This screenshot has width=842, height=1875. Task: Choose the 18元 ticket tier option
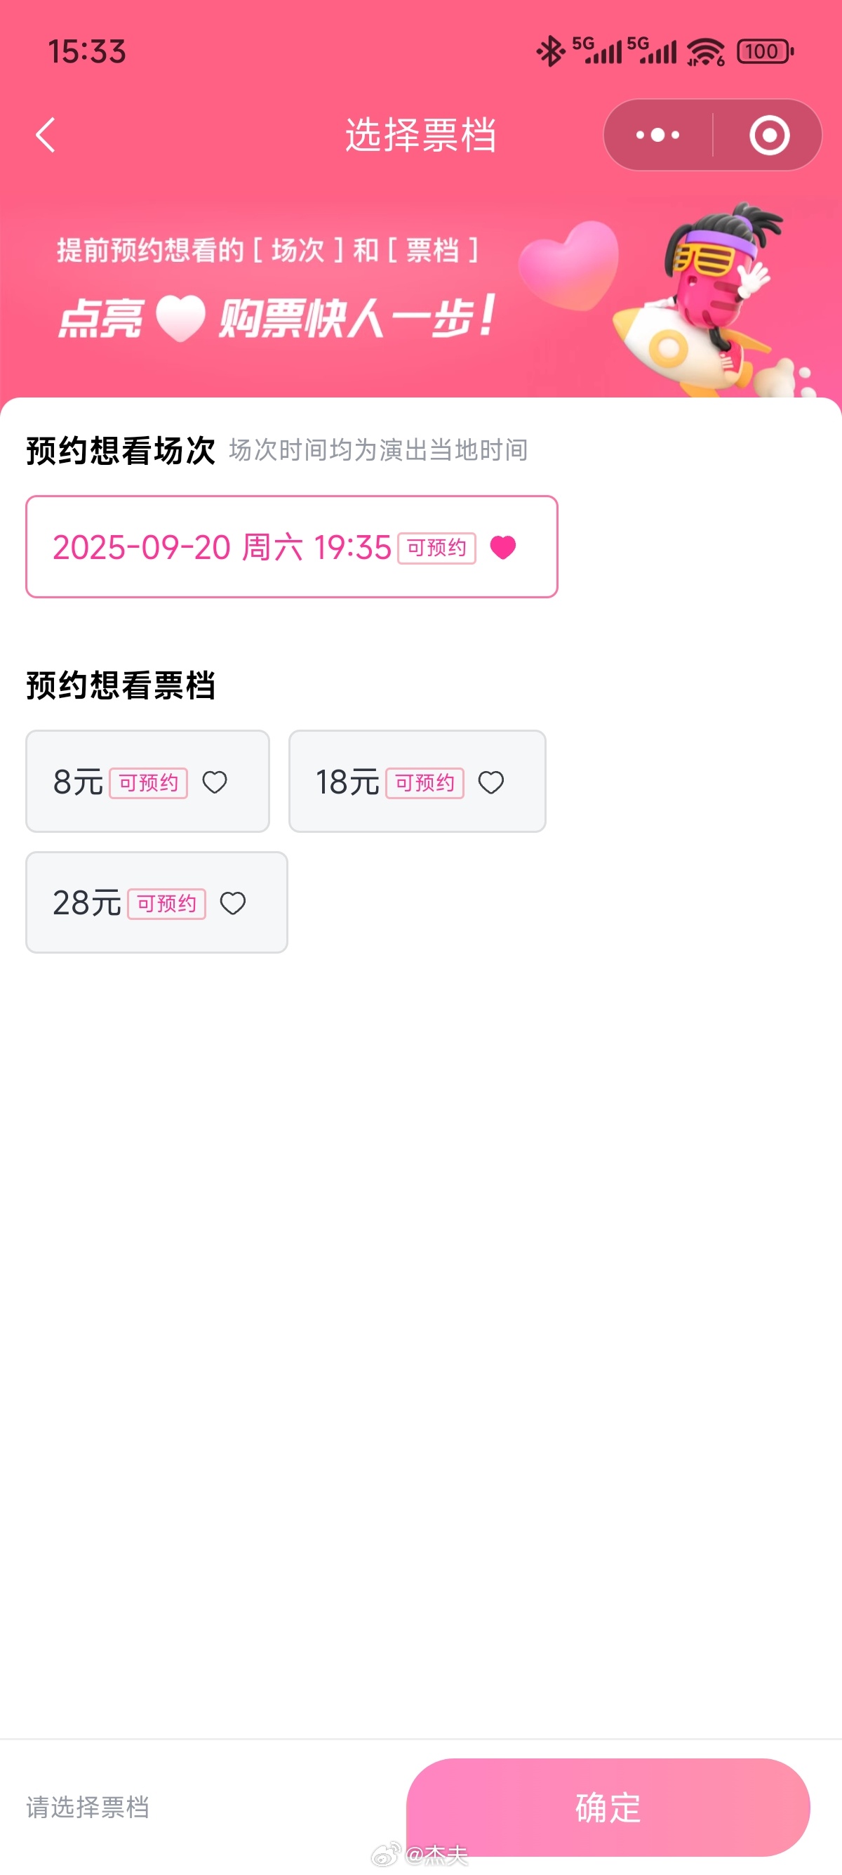417,781
